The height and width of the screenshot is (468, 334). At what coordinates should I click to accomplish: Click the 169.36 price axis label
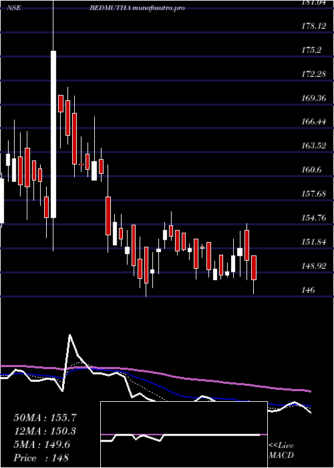pos(313,98)
